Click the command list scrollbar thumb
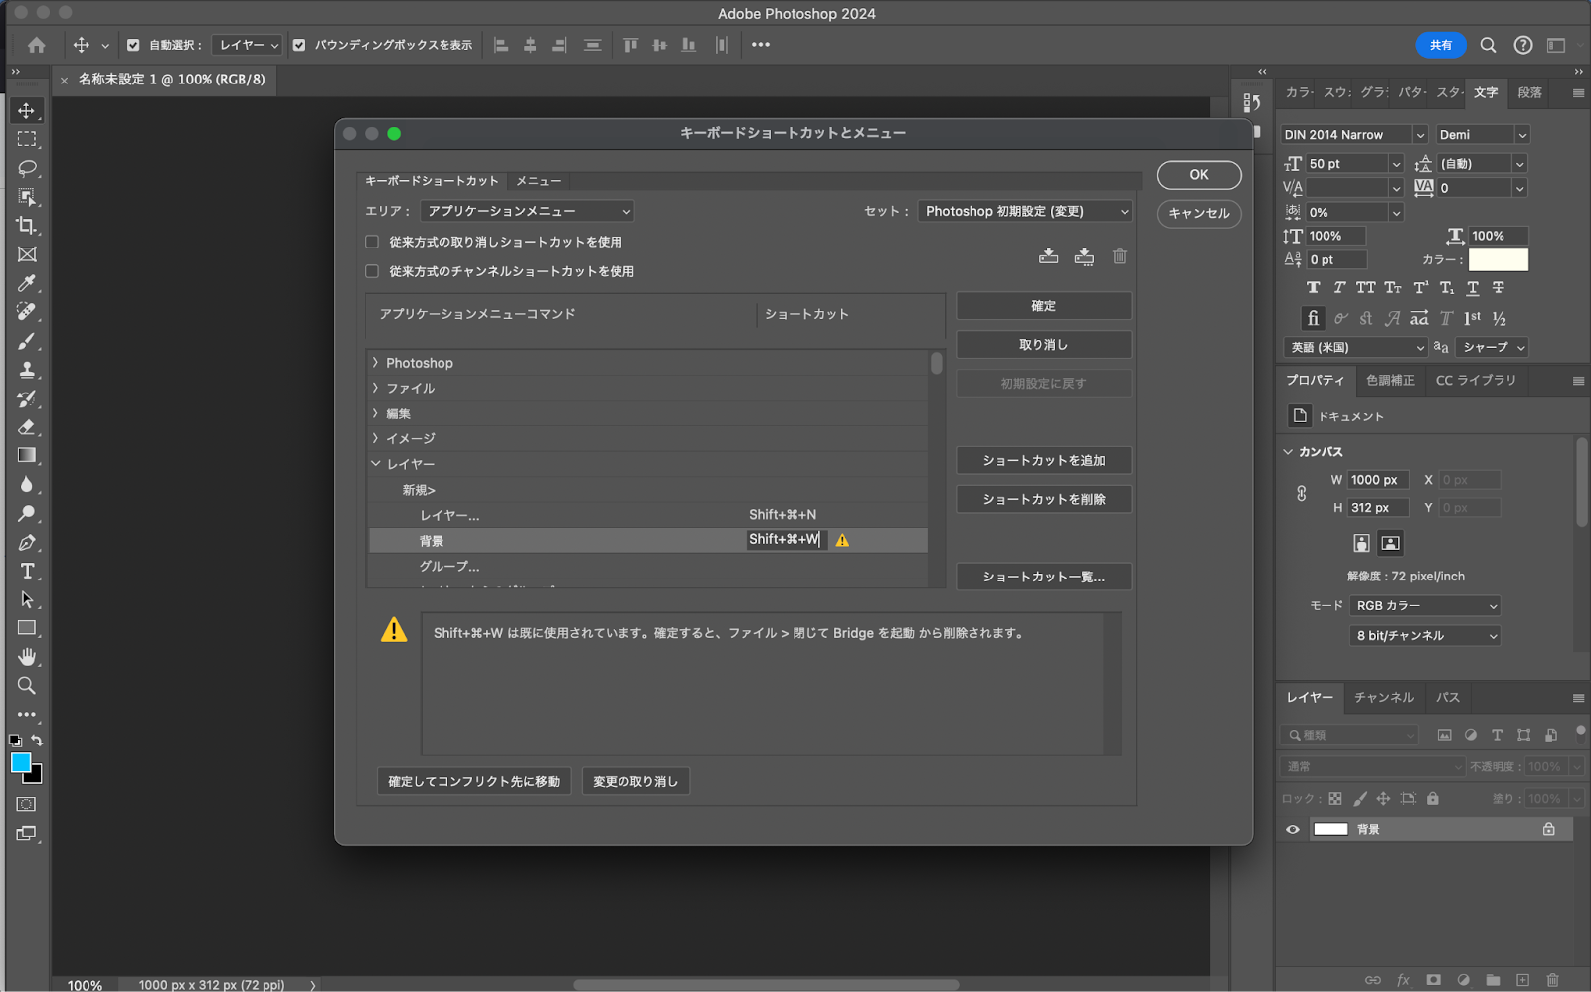 936,363
